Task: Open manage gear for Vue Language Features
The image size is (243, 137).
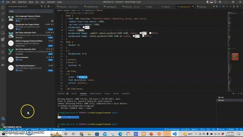Action: click(x=52, y=21)
